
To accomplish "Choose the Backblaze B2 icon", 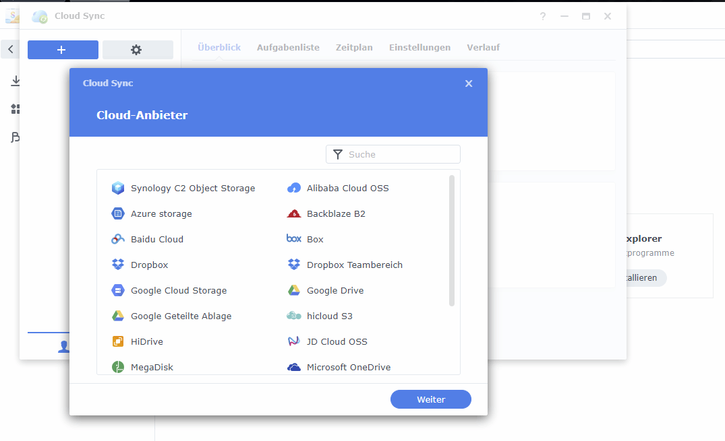I will [x=294, y=214].
